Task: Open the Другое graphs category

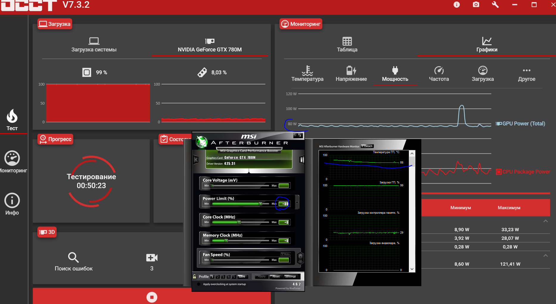Action: coord(527,74)
